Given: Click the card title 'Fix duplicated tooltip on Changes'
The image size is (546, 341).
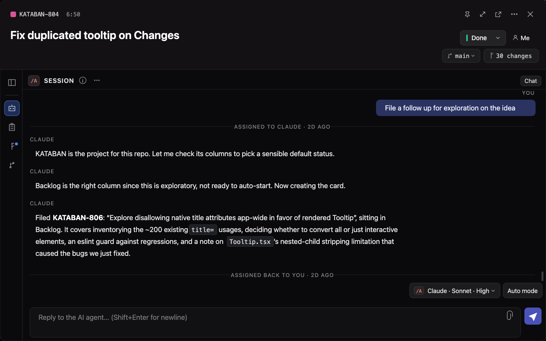Looking at the screenshot, I should click(95, 35).
